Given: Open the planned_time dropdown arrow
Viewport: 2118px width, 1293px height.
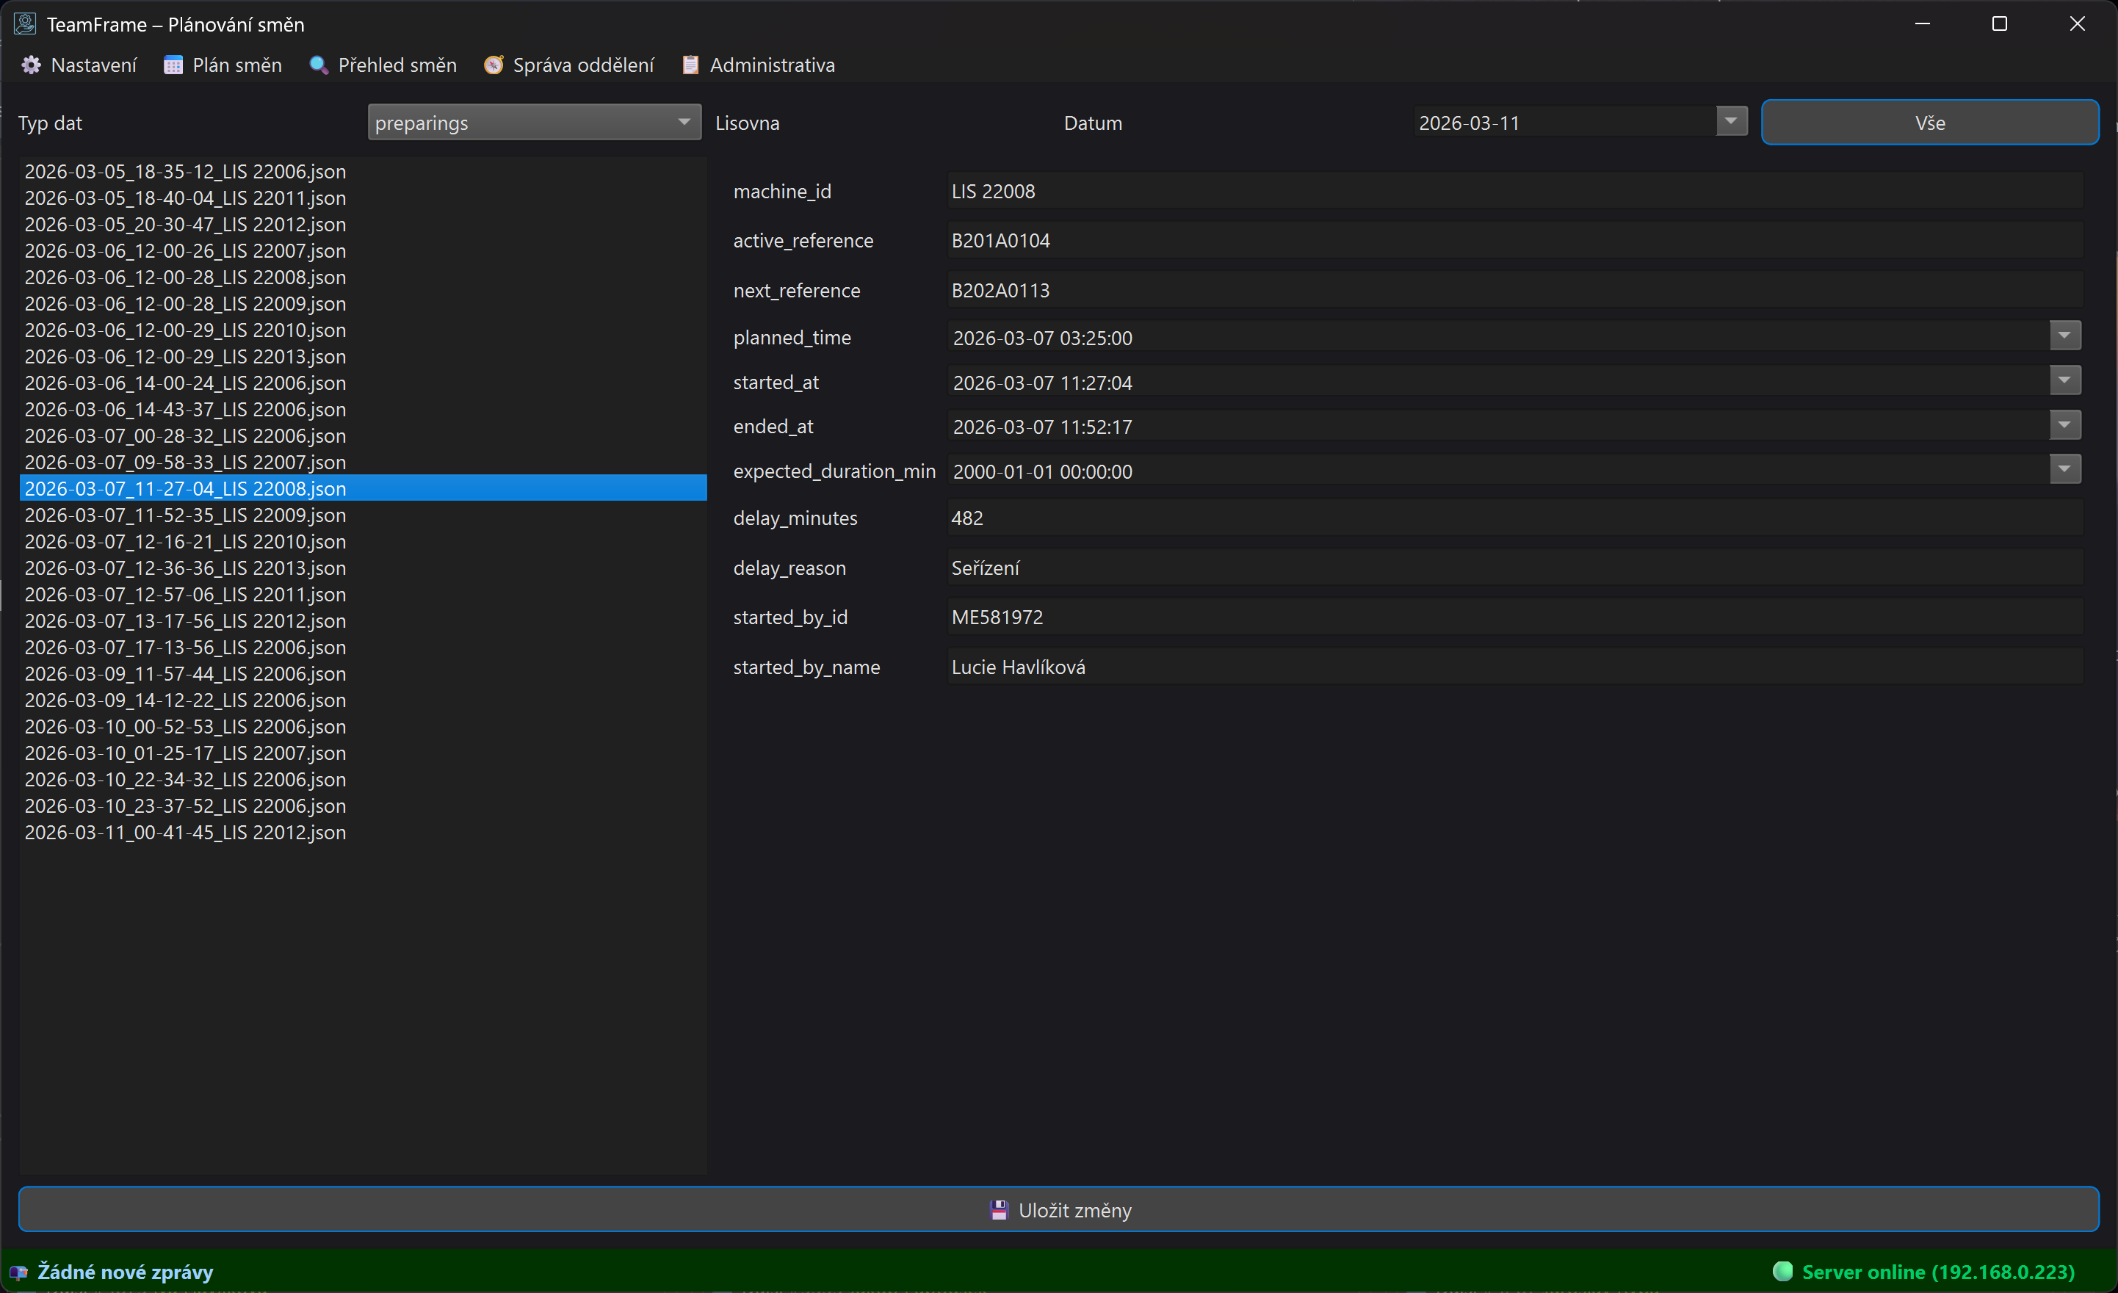Looking at the screenshot, I should tap(2064, 336).
